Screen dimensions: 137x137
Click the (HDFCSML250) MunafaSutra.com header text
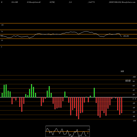point(122,2)
